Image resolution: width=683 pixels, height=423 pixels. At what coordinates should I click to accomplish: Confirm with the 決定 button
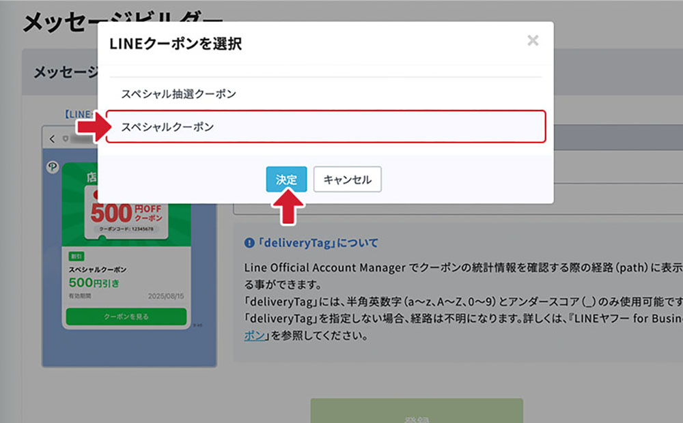286,179
